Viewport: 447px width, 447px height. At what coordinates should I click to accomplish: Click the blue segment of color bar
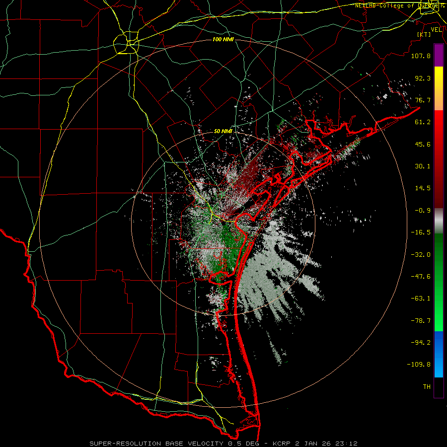439,354
